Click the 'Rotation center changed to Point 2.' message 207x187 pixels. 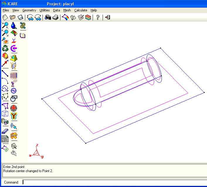pos(28,171)
